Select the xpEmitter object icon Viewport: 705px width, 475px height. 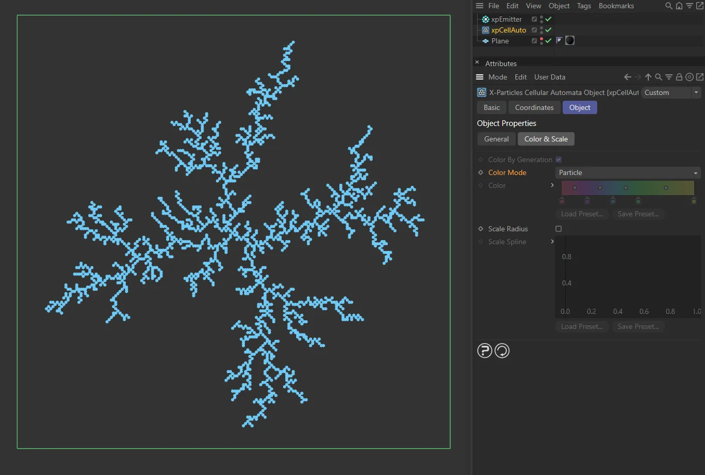click(485, 19)
